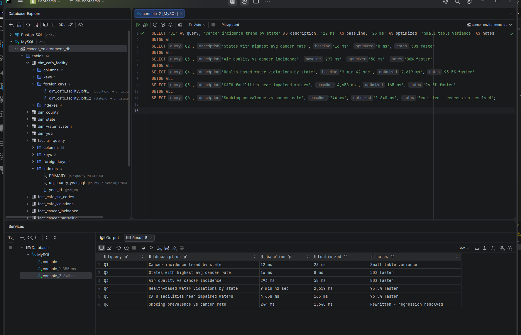Click the DDL button in Database Explorer
The height and width of the screenshot is (335, 521).
pos(62,25)
